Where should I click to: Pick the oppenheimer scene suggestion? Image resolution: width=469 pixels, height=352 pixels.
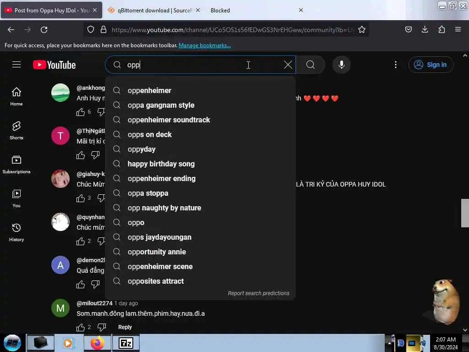(201, 266)
